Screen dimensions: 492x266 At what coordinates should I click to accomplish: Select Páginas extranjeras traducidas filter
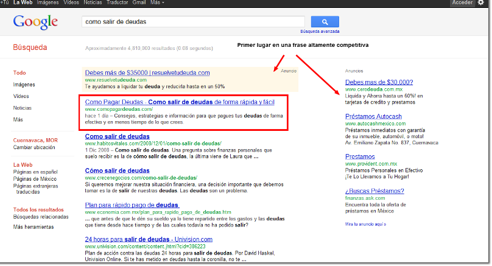35,189
